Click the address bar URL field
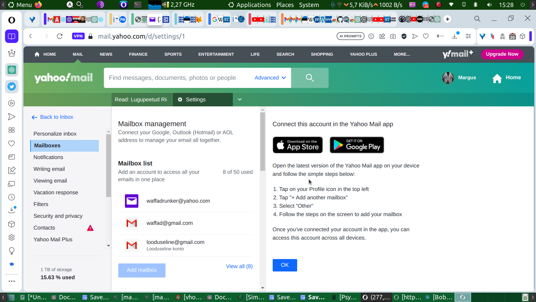536x302 pixels. pyautogui.click(x=214, y=36)
